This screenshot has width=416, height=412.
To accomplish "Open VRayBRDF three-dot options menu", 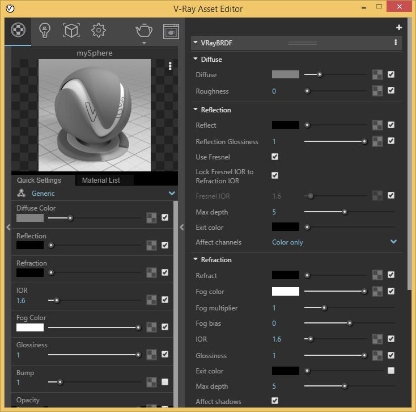I will pos(396,42).
